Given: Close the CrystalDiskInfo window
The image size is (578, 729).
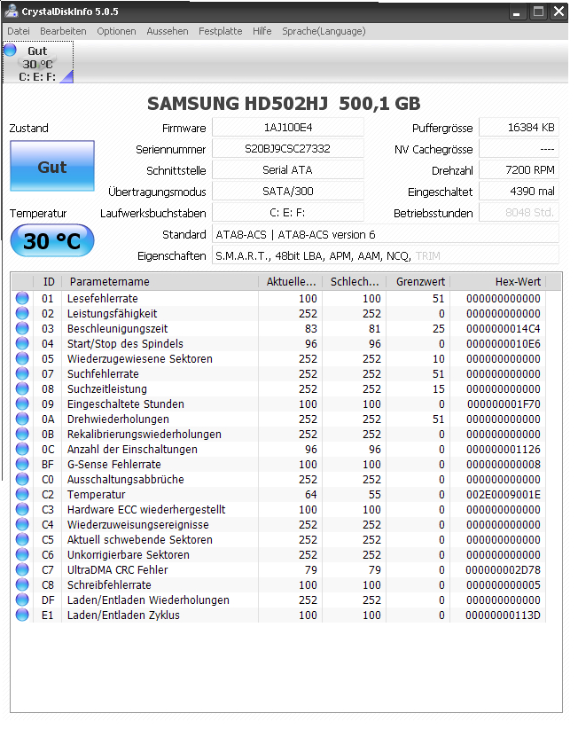Looking at the screenshot, I should 559,12.
